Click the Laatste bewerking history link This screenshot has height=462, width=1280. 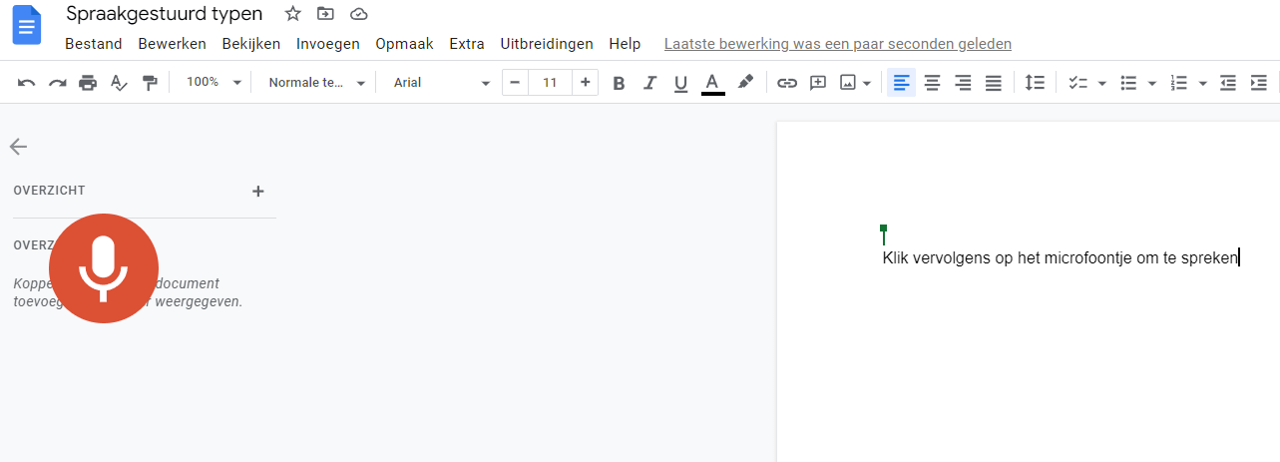coord(837,44)
